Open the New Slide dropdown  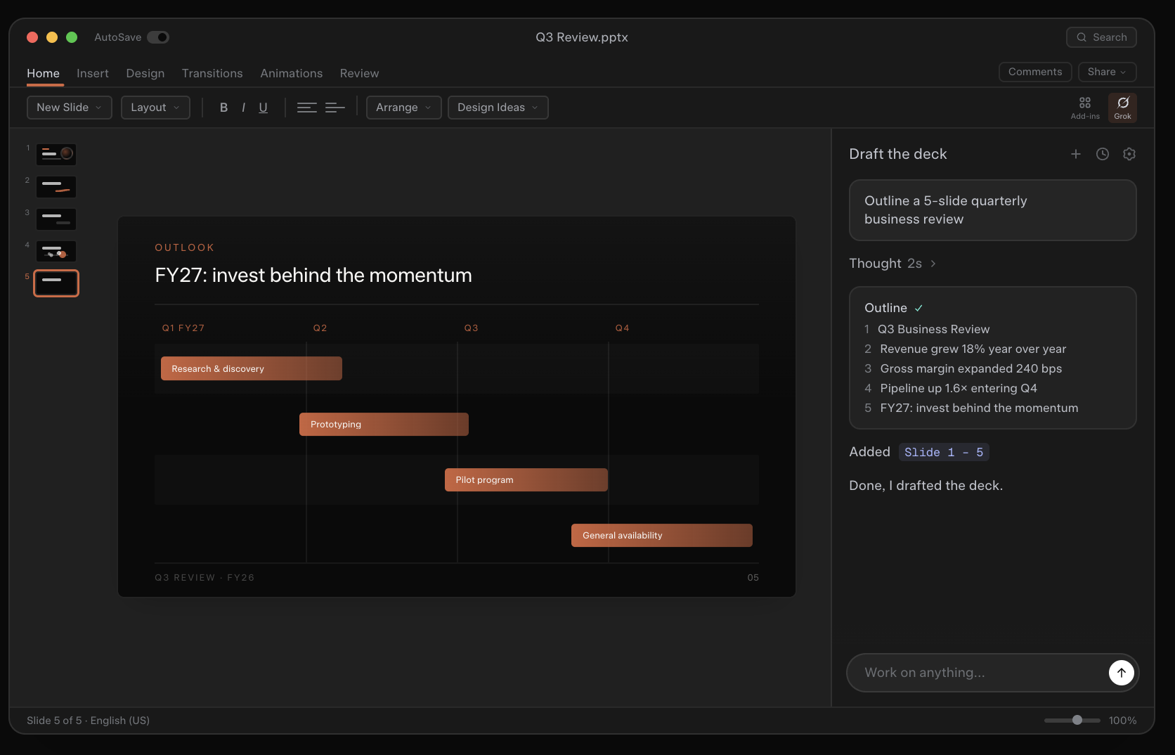tap(70, 108)
